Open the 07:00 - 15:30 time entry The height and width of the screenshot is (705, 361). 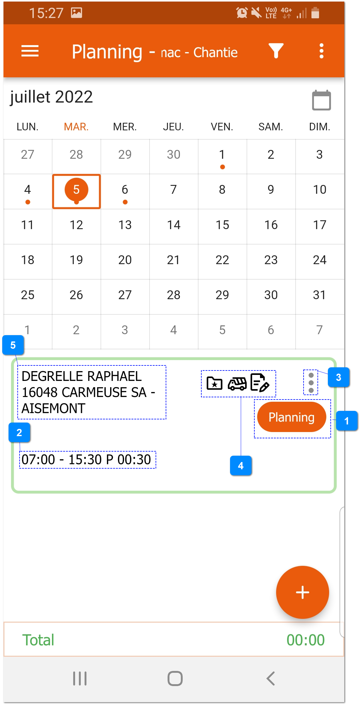coord(88,459)
